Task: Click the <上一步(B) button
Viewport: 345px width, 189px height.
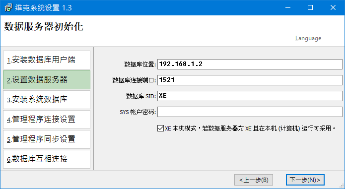Action: pyautogui.click(x=254, y=180)
